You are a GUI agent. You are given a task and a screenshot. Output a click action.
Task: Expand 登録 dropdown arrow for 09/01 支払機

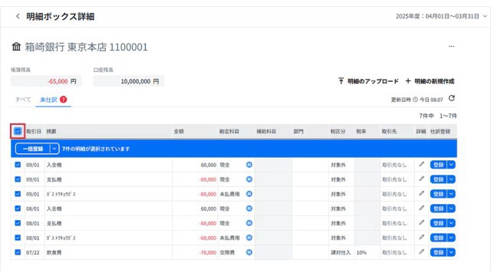point(451,179)
